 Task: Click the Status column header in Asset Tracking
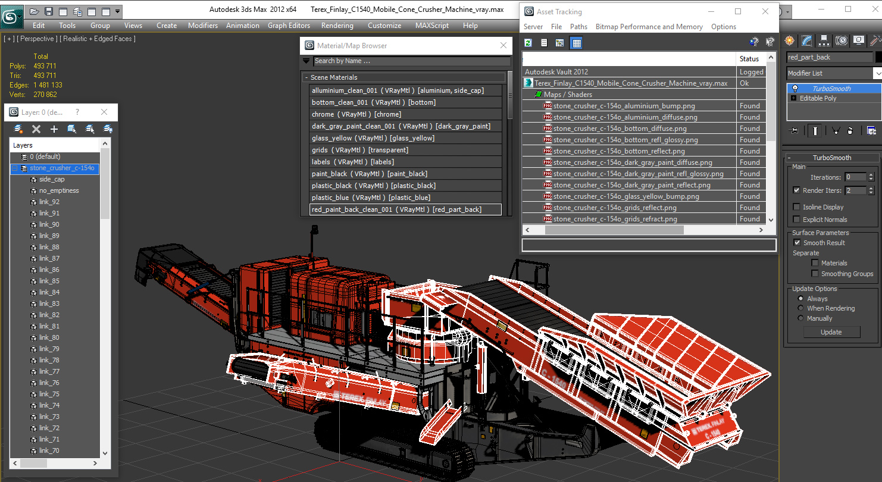point(749,58)
